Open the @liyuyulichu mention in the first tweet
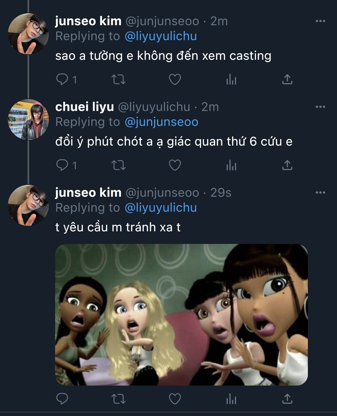This screenshot has height=416, width=337. pos(161,36)
